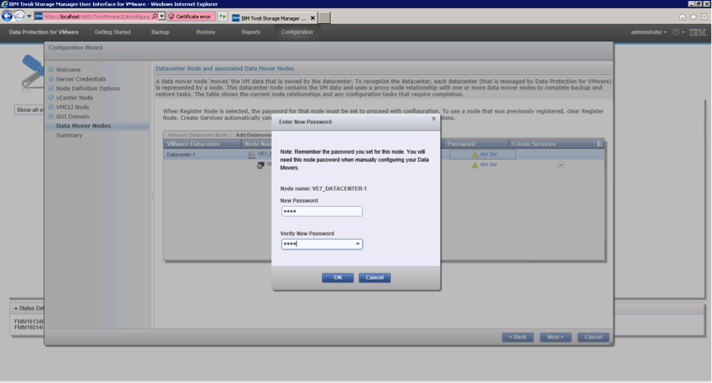Viewport: 712px width, 383px height.
Task: Click the reveal icon in Verify password field
Action: [x=358, y=244]
